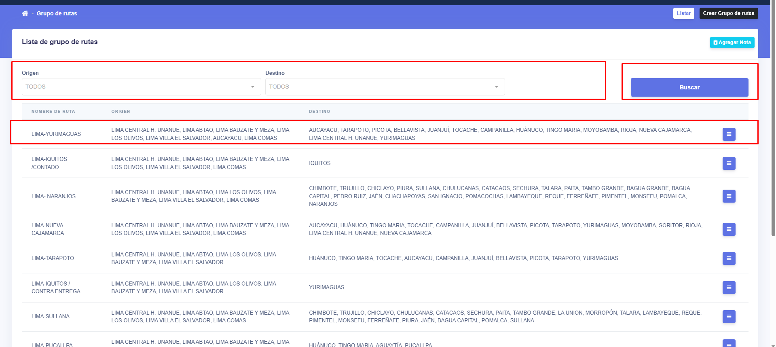Screen dimensions: 776x347
Task: Click the Agregar Nota button
Action: [732, 42]
